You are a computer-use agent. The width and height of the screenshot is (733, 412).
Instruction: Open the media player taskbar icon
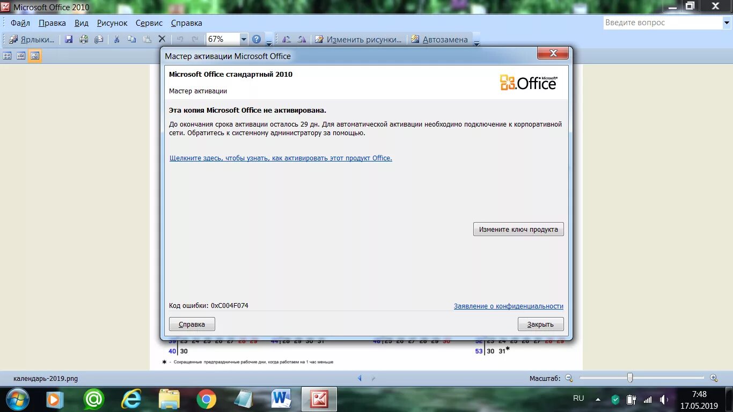[x=54, y=399]
